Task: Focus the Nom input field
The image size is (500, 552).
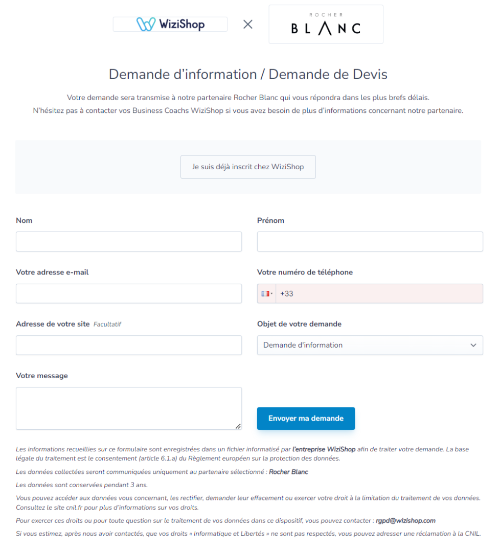Action: click(x=129, y=241)
